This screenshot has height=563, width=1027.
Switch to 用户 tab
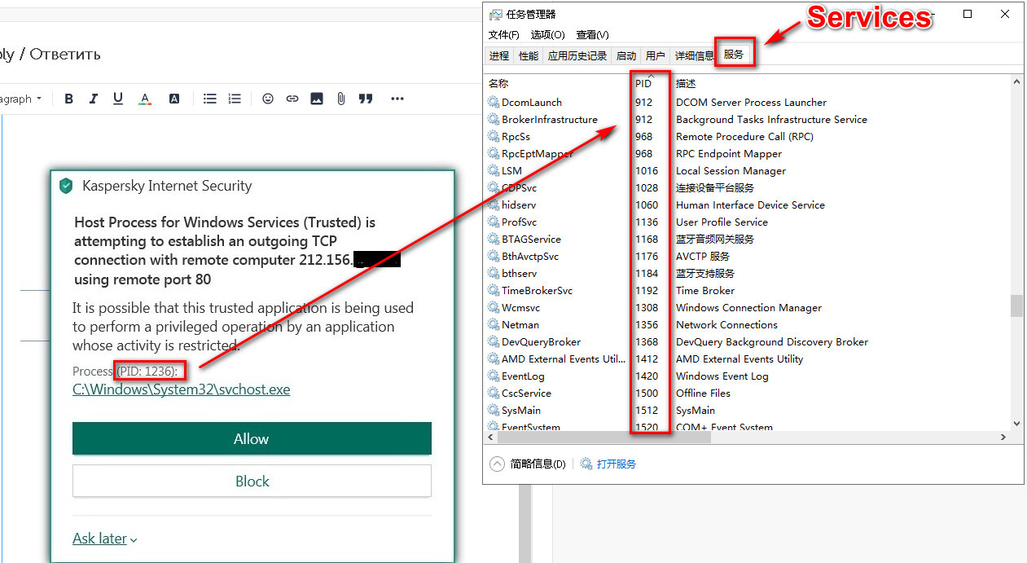[656, 55]
